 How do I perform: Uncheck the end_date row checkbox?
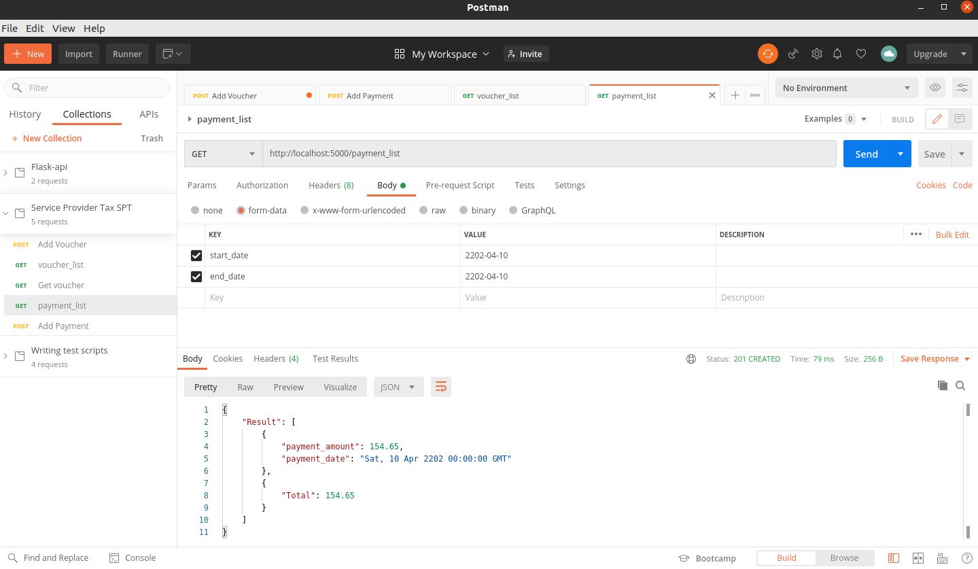196,277
